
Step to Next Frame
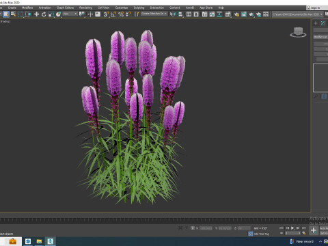(298, 228)
